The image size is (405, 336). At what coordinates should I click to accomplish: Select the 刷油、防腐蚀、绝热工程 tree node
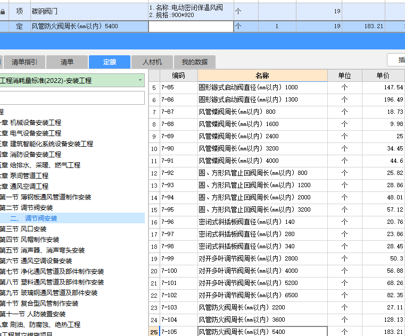(40, 324)
